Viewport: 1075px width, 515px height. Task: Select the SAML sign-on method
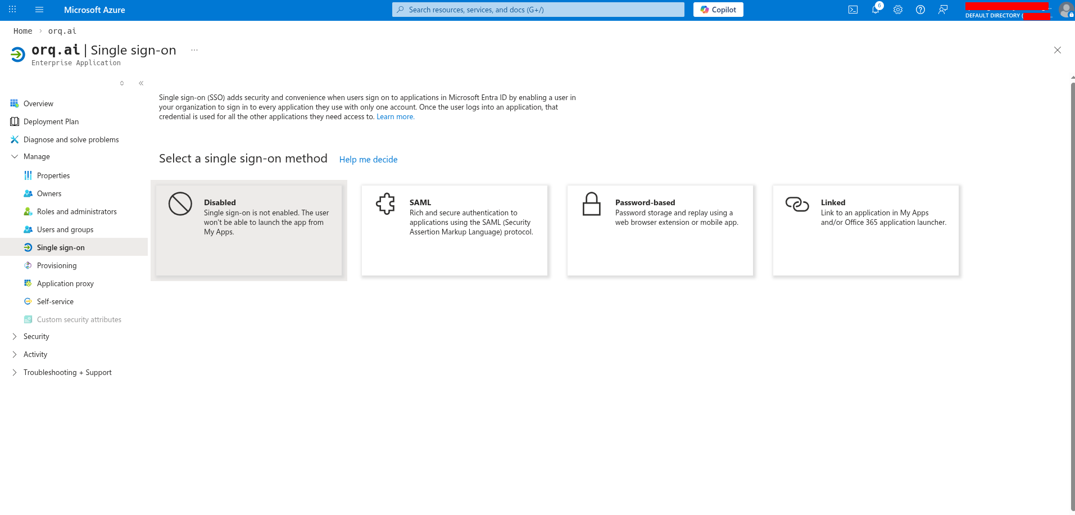454,230
